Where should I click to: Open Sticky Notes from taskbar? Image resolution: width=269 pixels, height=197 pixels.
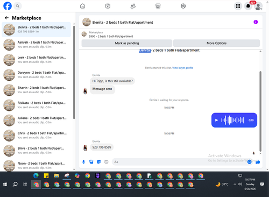tap(46, 176)
